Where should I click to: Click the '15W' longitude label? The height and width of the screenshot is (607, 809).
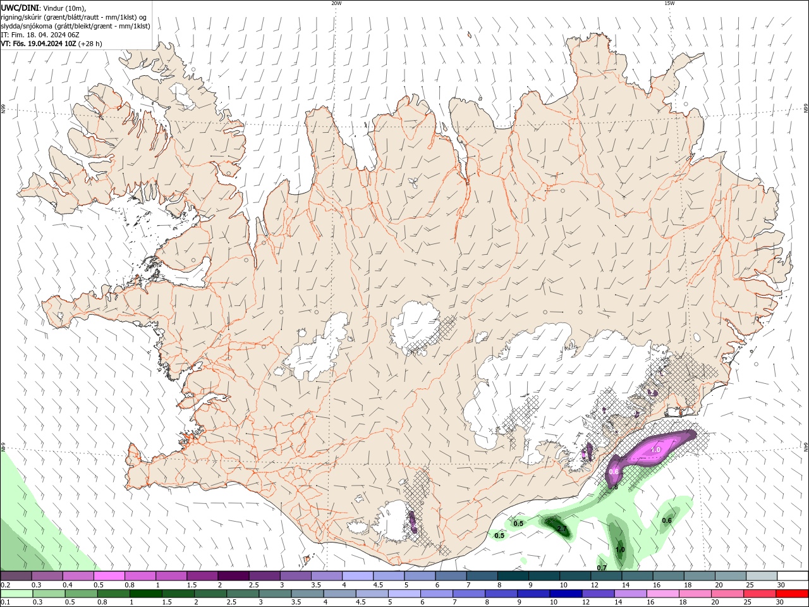pyautogui.click(x=669, y=3)
